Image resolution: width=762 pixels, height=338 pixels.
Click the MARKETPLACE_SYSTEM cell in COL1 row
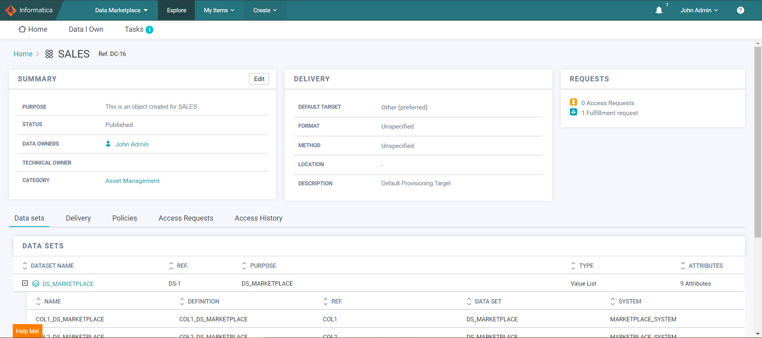pos(643,319)
